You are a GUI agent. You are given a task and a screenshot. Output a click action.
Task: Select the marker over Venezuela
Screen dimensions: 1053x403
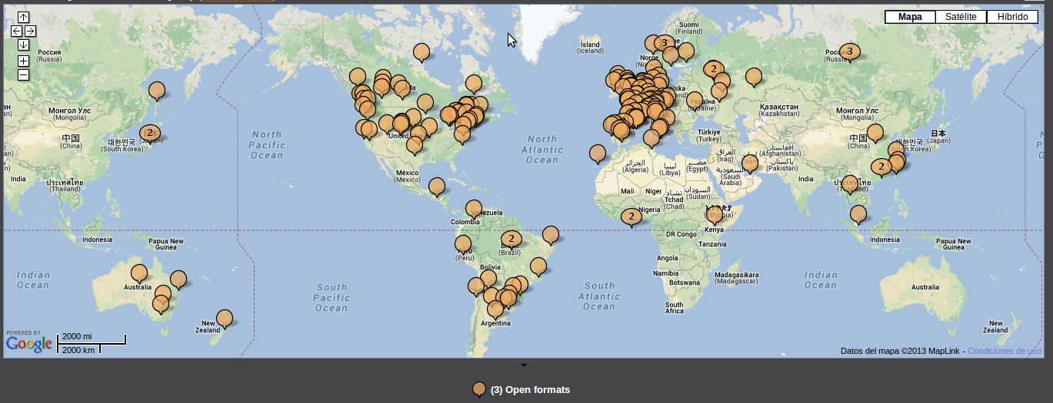[x=475, y=208]
